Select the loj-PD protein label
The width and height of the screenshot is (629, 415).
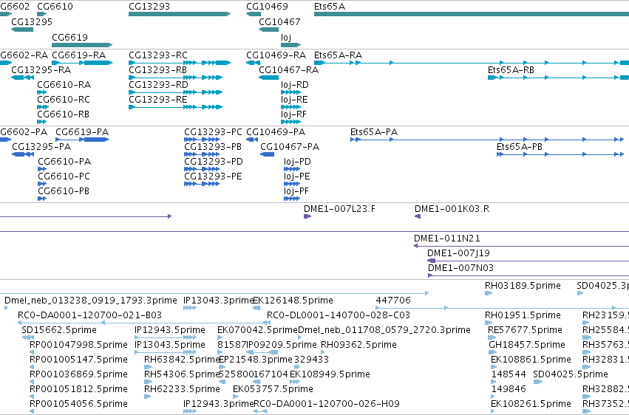pyautogui.click(x=297, y=162)
